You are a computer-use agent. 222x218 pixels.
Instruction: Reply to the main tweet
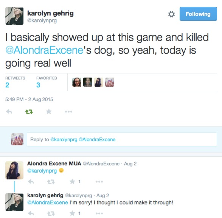coord(9,112)
